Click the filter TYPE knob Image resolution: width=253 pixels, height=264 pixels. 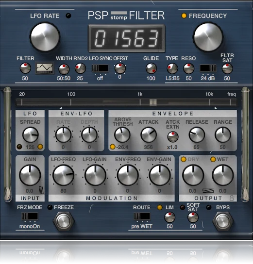(x=172, y=68)
